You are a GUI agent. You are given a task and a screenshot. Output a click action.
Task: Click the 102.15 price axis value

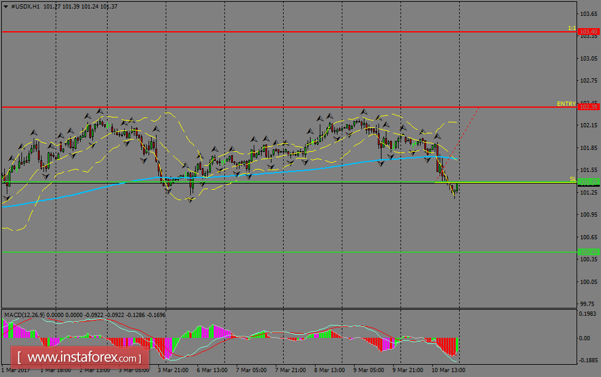pyautogui.click(x=588, y=125)
